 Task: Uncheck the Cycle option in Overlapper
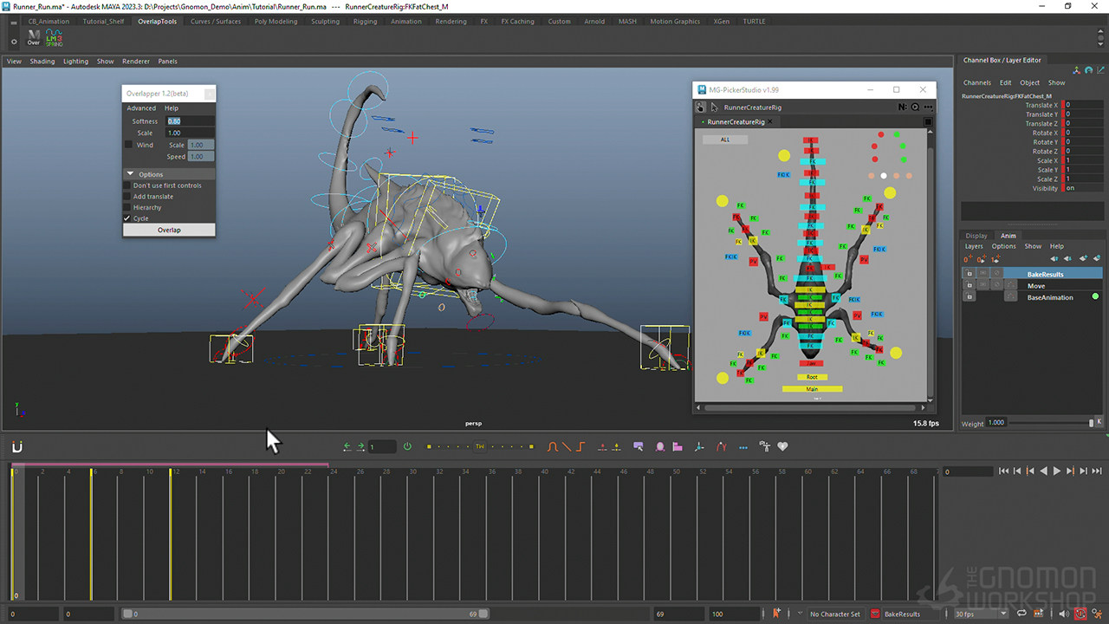click(x=126, y=218)
